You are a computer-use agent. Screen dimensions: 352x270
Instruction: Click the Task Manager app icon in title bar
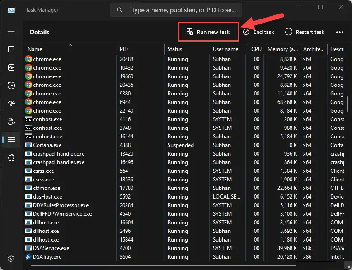click(x=11, y=10)
